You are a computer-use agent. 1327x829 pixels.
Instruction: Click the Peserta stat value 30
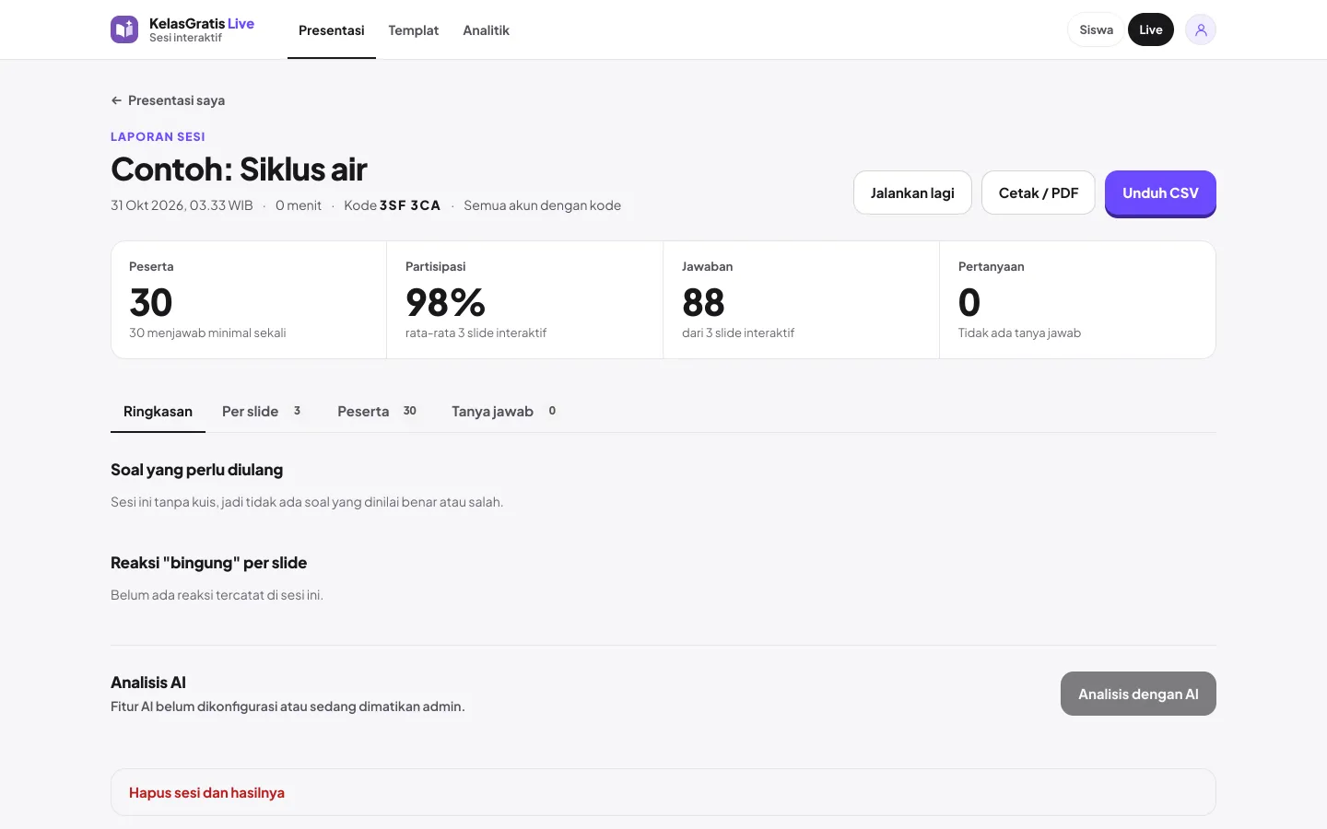(151, 302)
